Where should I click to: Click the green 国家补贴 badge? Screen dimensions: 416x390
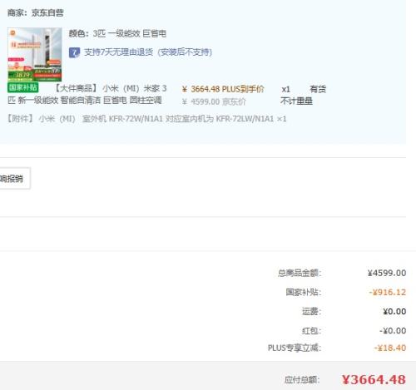[x=23, y=87]
